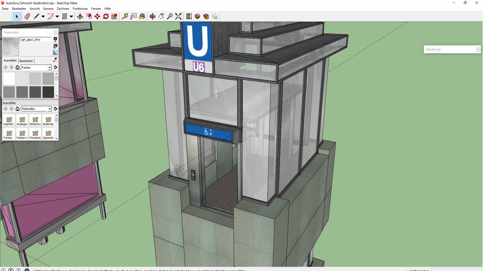This screenshot has height=271, width=483.
Task: Activate the Select arrow tool
Action: 17,17
